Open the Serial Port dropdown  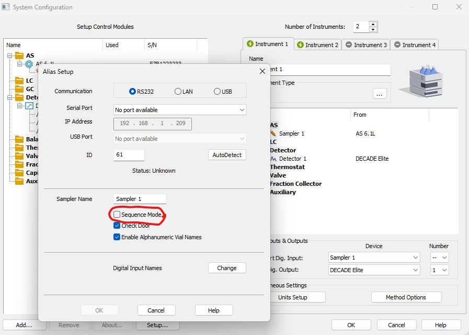[241, 110]
